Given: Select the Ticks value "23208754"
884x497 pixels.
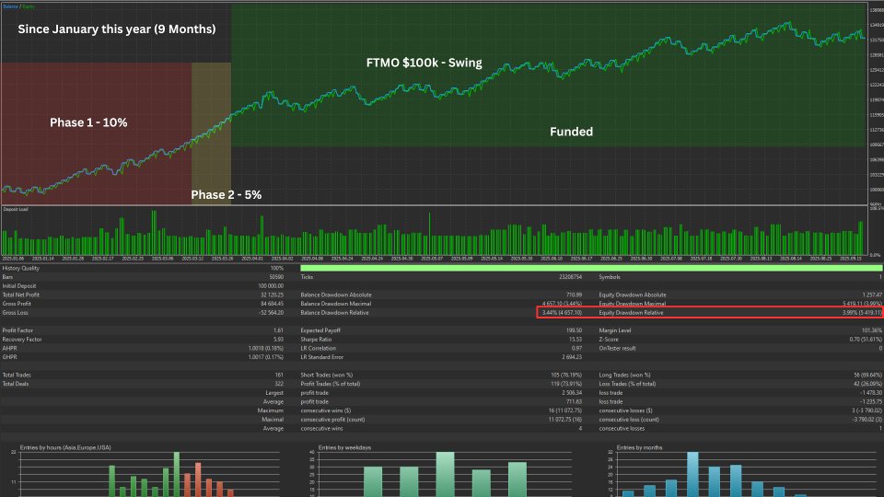Looking at the screenshot, I should (571, 277).
